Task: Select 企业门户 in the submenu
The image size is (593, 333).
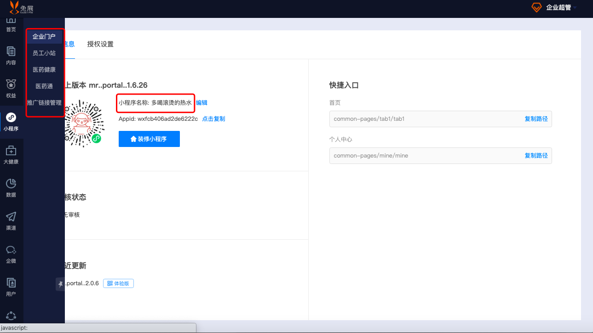Action: (x=44, y=37)
